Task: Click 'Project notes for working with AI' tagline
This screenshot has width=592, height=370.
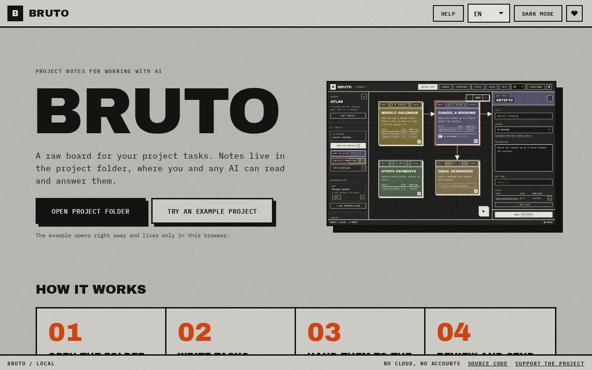Action: (99, 71)
